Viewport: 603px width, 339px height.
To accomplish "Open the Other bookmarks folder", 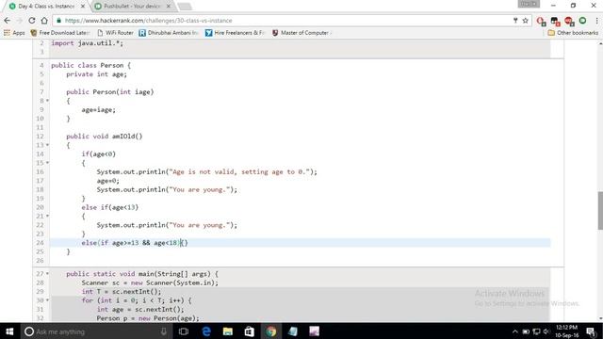I will (573, 33).
